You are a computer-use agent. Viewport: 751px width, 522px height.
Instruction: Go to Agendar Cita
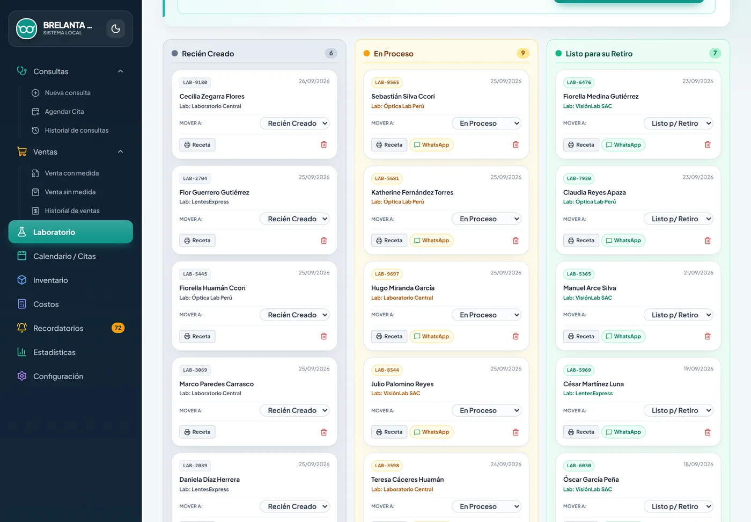pos(64,112)
